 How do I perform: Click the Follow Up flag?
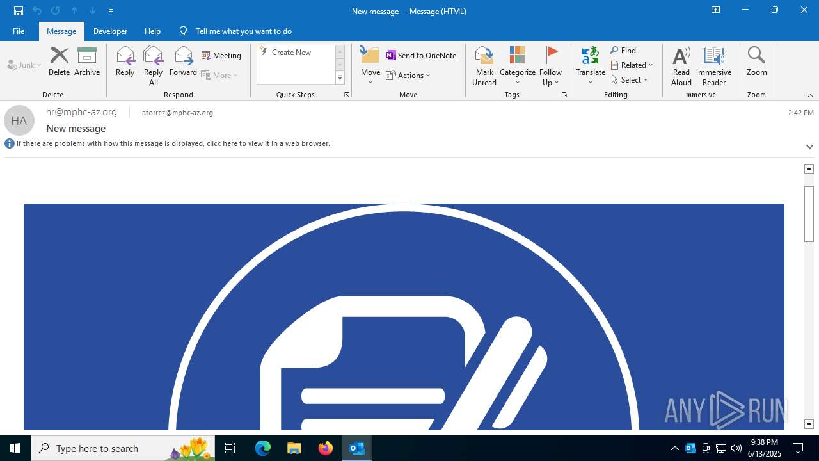(550, 65)
